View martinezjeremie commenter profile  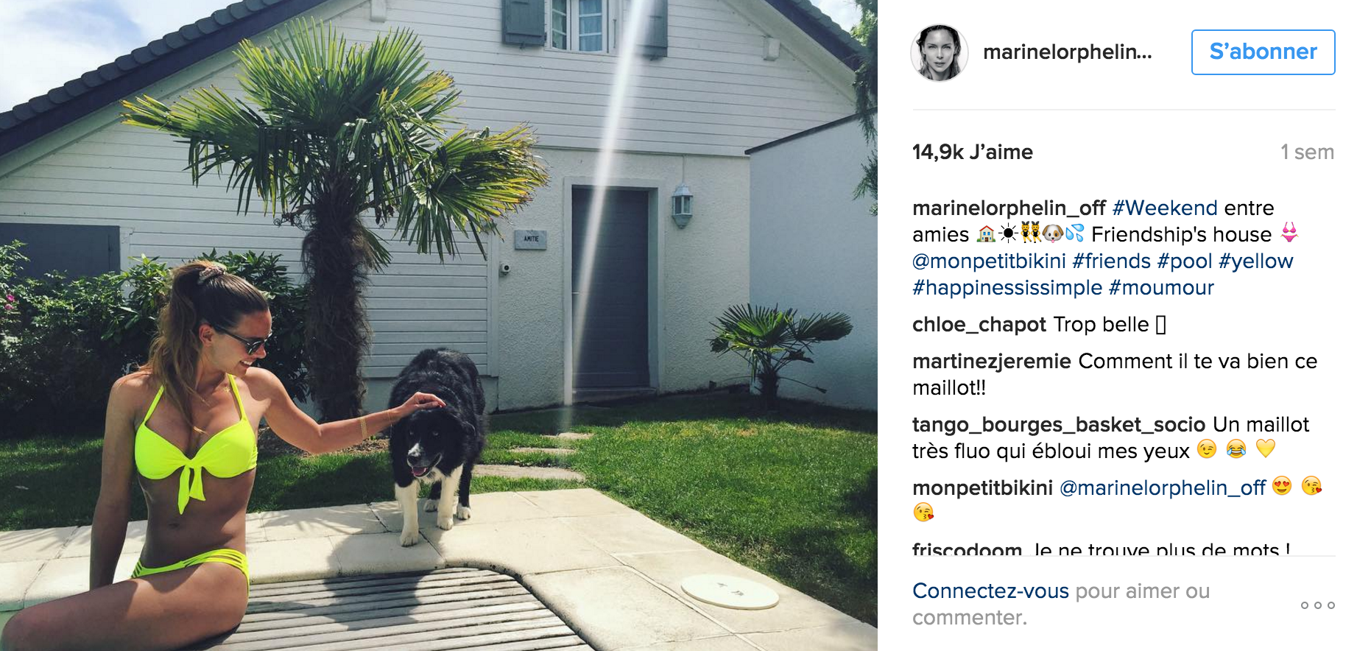(992, 362)
